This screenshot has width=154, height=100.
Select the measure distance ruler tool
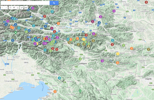26,8
